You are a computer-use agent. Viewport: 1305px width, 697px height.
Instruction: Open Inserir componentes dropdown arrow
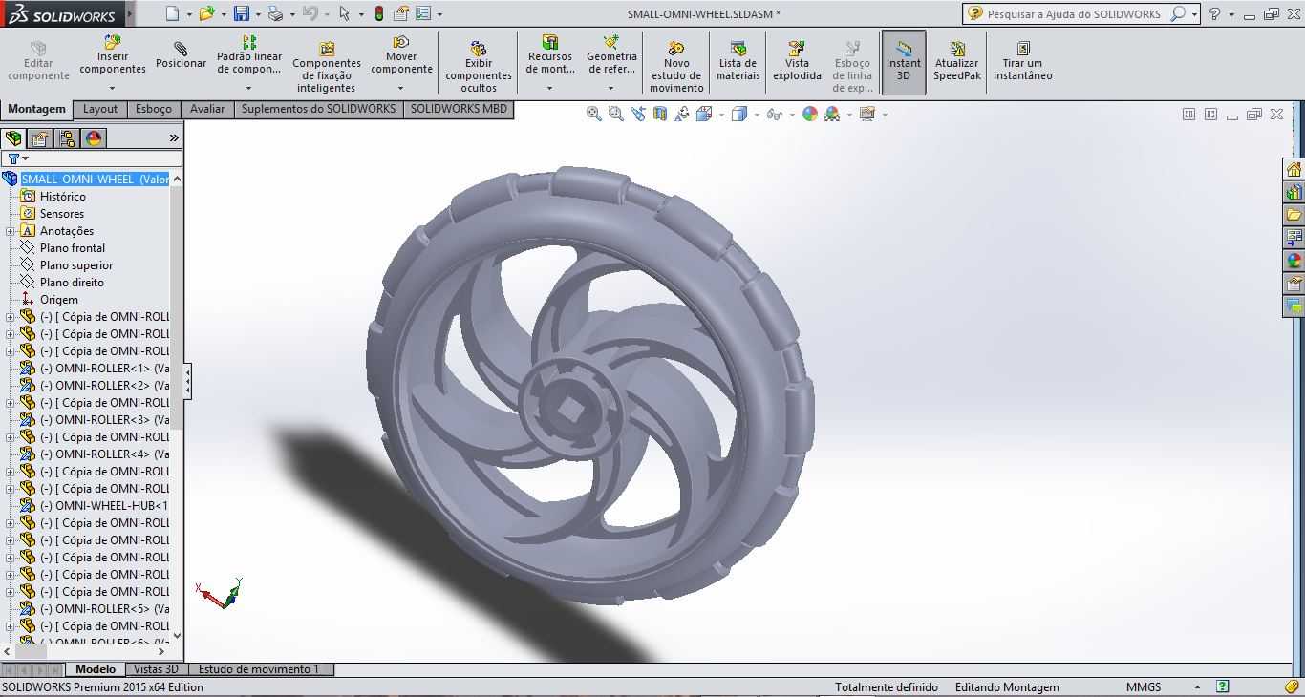(112, 88)
